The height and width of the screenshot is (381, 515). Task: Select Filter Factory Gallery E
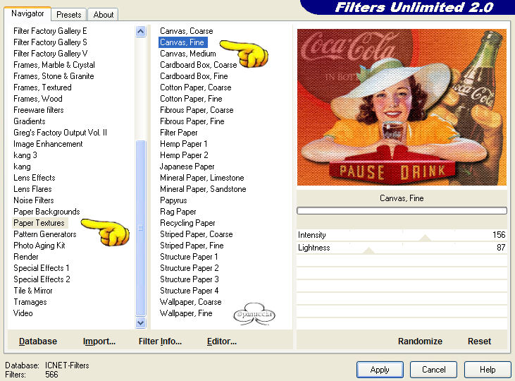(50, 31)
